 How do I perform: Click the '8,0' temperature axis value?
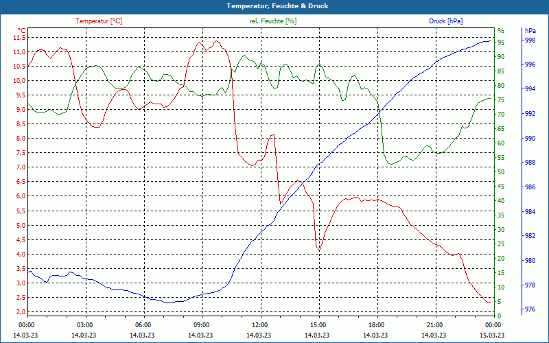click(x=21, y=139)
